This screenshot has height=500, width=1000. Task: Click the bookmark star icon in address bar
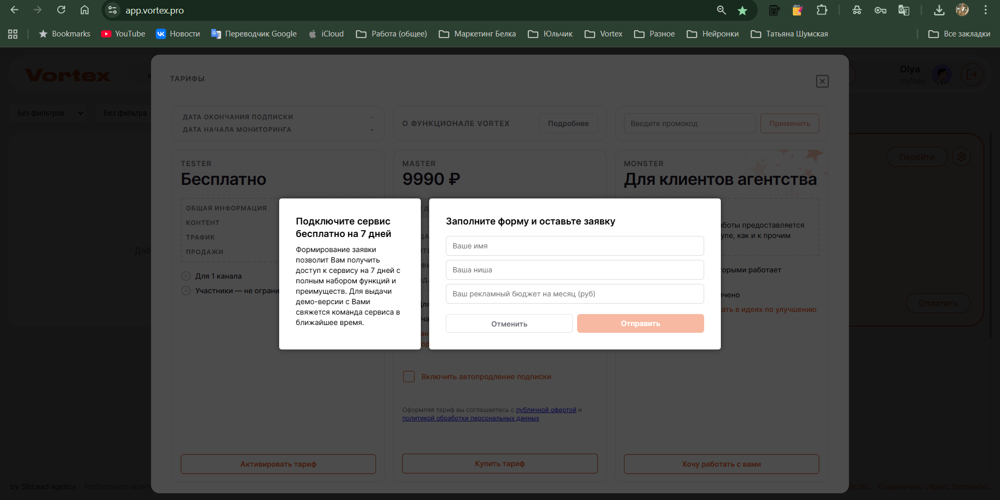[742, 10]
